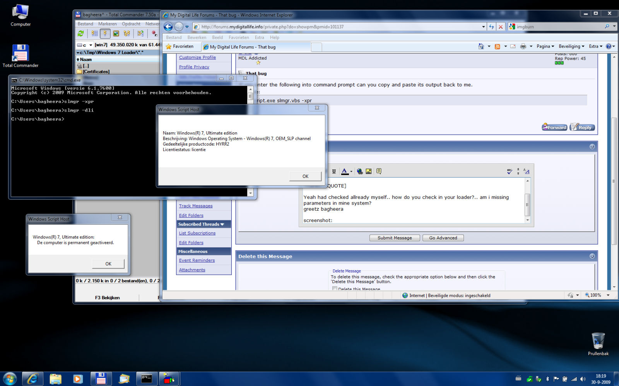Click Windows Start orb on taskbar
This screenshot has width=619, height=386.
click(10, 379)
